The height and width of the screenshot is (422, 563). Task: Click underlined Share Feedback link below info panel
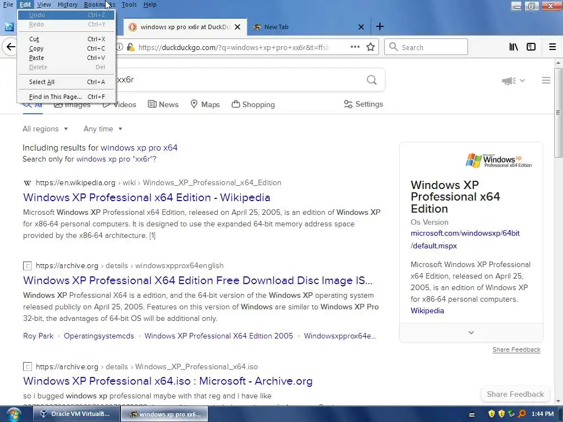(x=516, y=349)
